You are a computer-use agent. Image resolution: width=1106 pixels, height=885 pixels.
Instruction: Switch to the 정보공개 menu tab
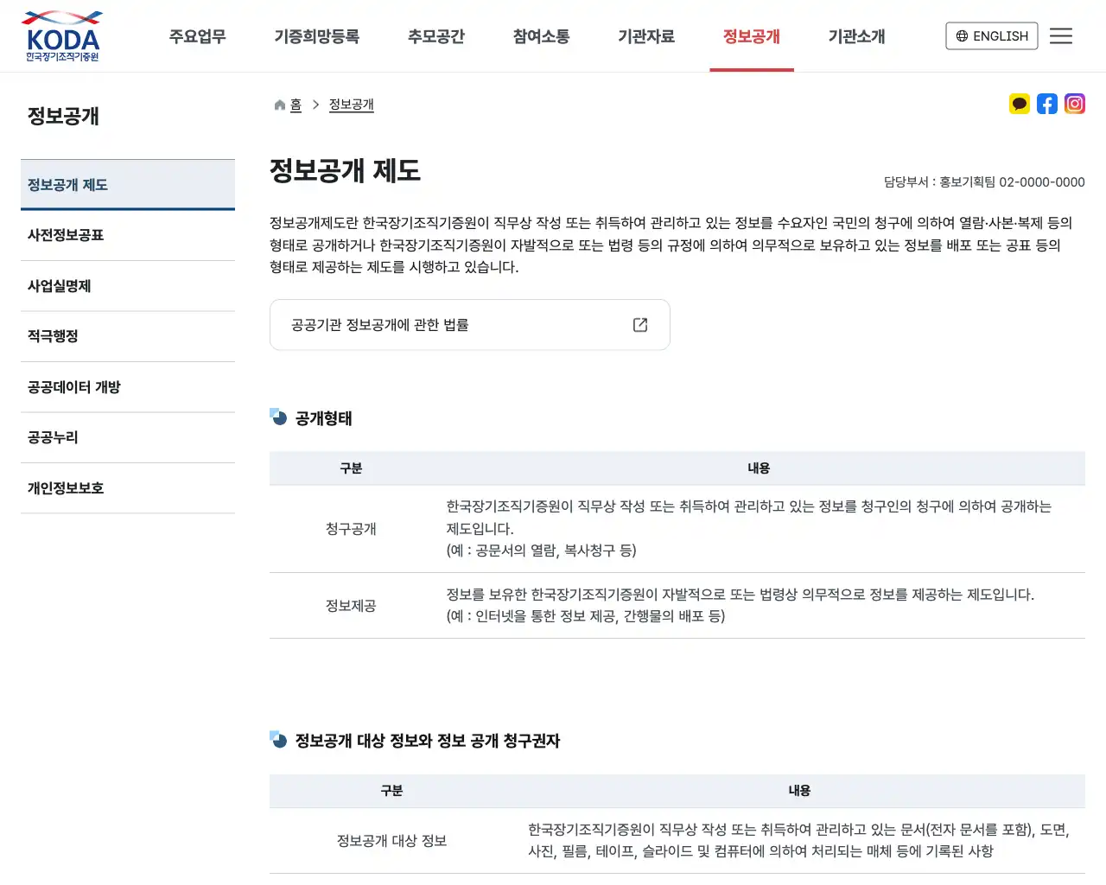[751, 36]
